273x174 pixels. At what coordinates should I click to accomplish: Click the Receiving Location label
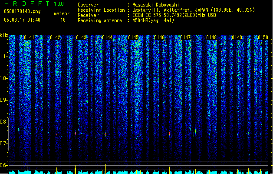click(x=101, y=10)
